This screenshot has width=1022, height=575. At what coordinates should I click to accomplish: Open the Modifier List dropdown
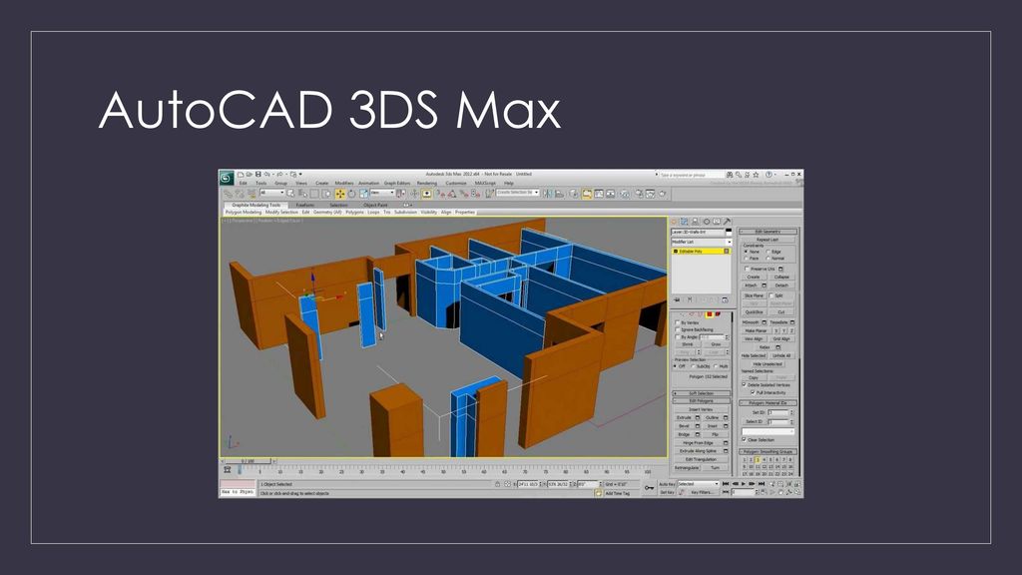(702, 242)
